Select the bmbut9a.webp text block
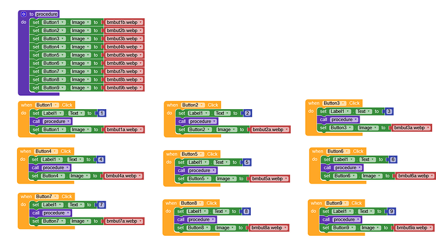Screen dimensions: 436x244 (414, 228)
